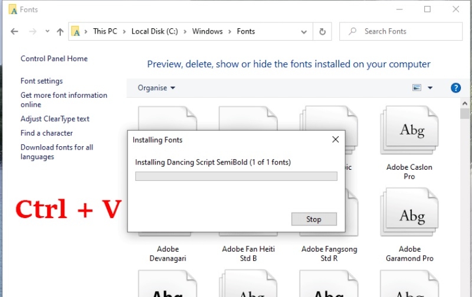Maximize the Fonts window
This screenshot has width=472, height=297.
coord(427,9)
